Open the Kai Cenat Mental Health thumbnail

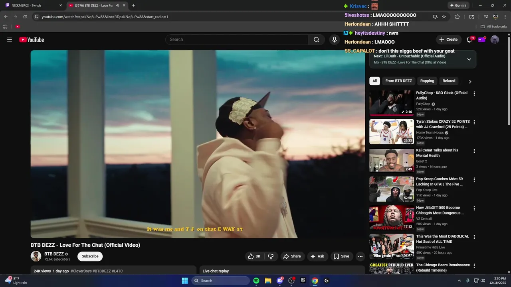coord(392,160)
